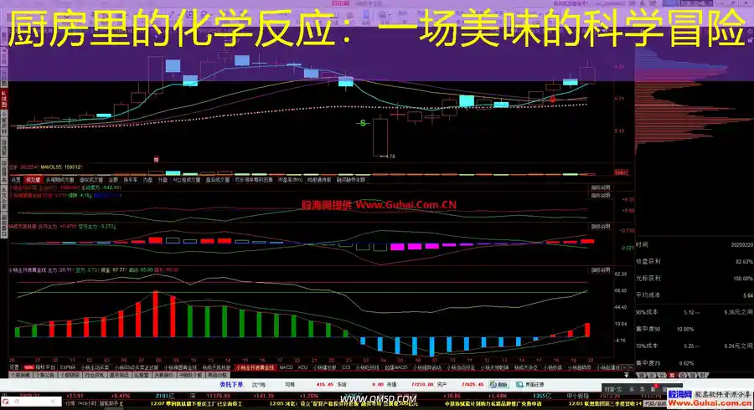754x410 pixels.
Task: Open 指标说明 for the 多方主力 panel
Action: tap(600, 226)
